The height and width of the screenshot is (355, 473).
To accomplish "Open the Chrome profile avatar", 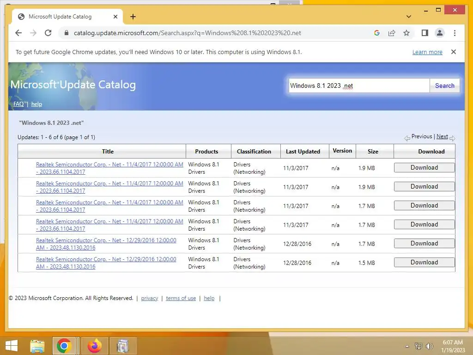I will 440,33.
